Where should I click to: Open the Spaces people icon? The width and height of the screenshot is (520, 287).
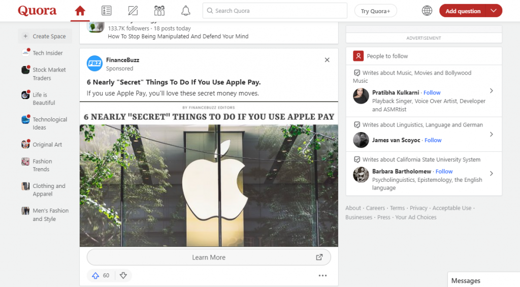pos(159,11)
